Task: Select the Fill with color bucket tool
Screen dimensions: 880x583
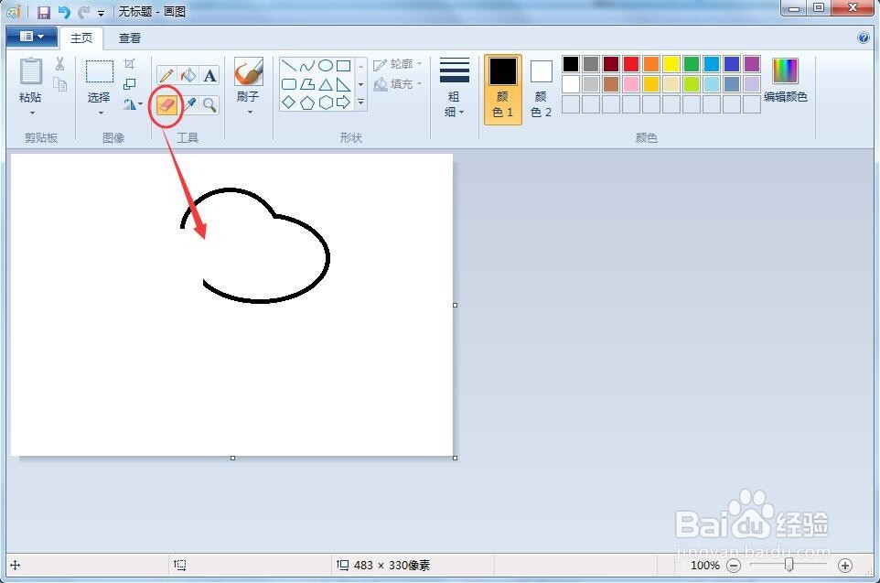Action: click(x=188, y=75)
